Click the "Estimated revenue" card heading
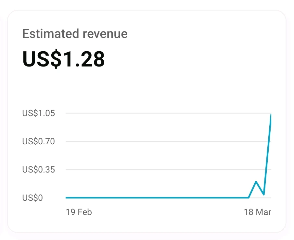The height and width of the screenshot is (240, 294). coord(75,34)
